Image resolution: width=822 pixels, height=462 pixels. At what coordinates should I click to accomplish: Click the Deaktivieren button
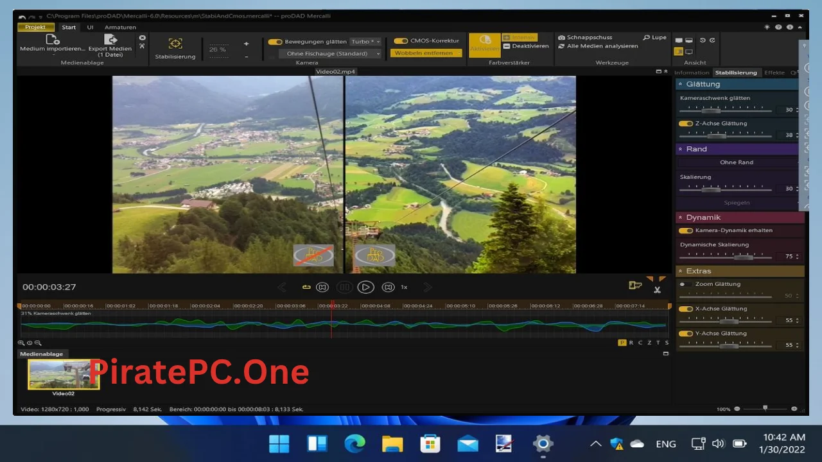pyautogui.click(x=526, y=46)
